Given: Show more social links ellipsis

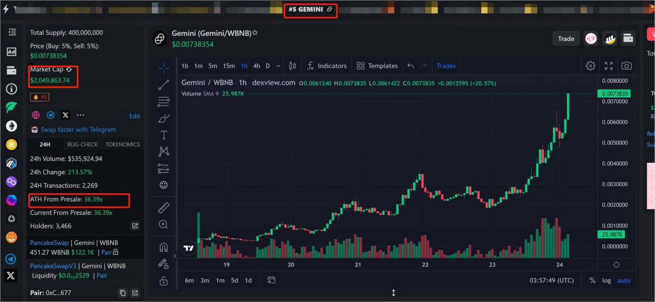Looking at the screenshot, I should click(x=81, y=115).
